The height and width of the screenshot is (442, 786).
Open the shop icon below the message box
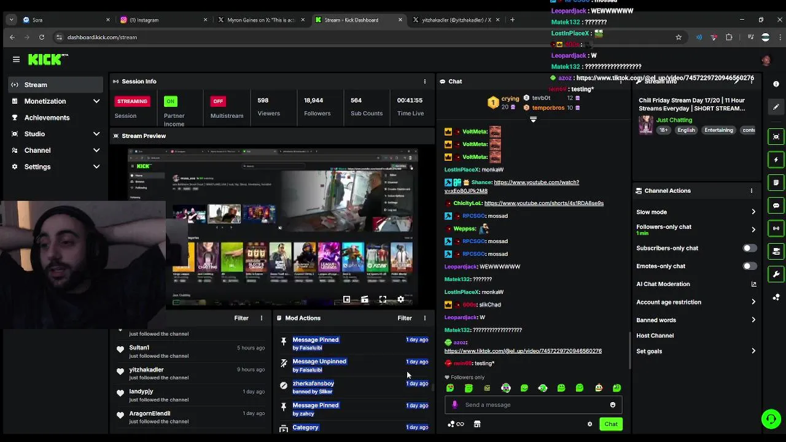point(477,424)
